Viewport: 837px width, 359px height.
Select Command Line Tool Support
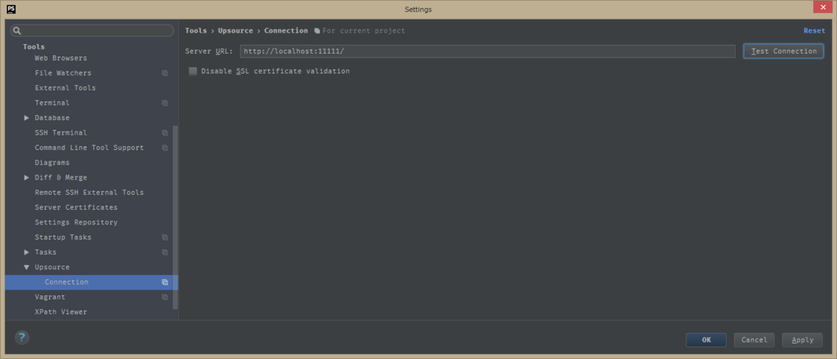click(89, 148)
